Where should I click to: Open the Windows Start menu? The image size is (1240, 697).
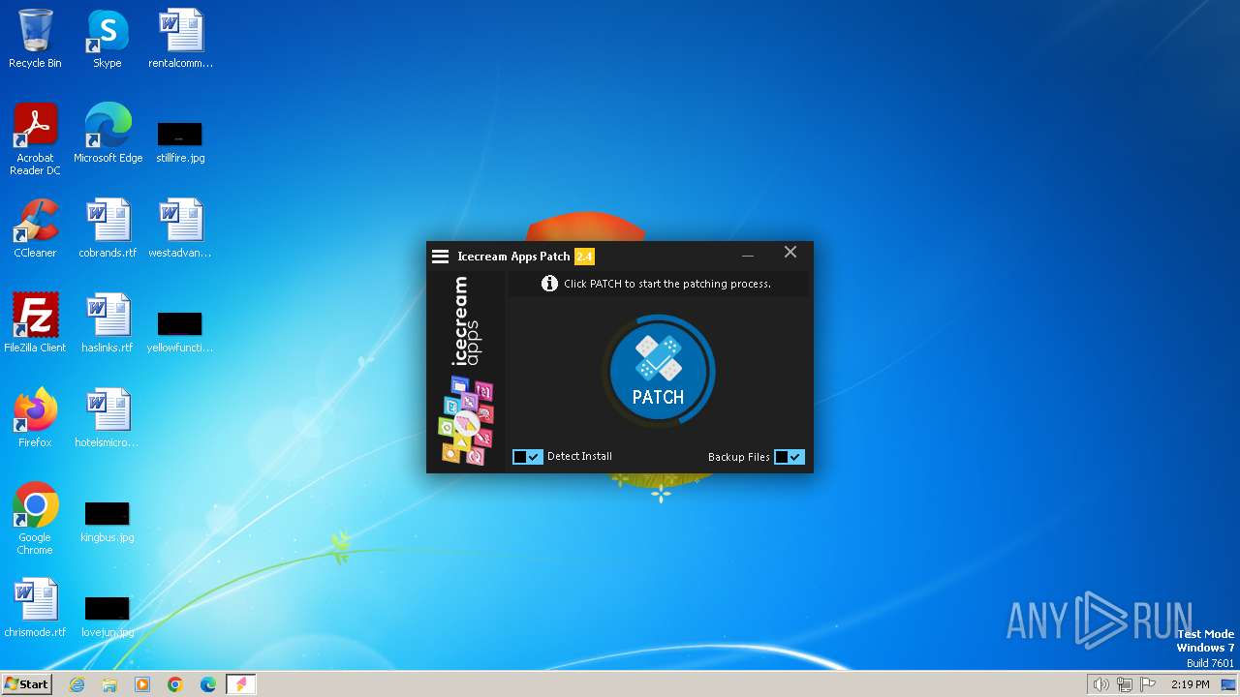click(27, 684)
